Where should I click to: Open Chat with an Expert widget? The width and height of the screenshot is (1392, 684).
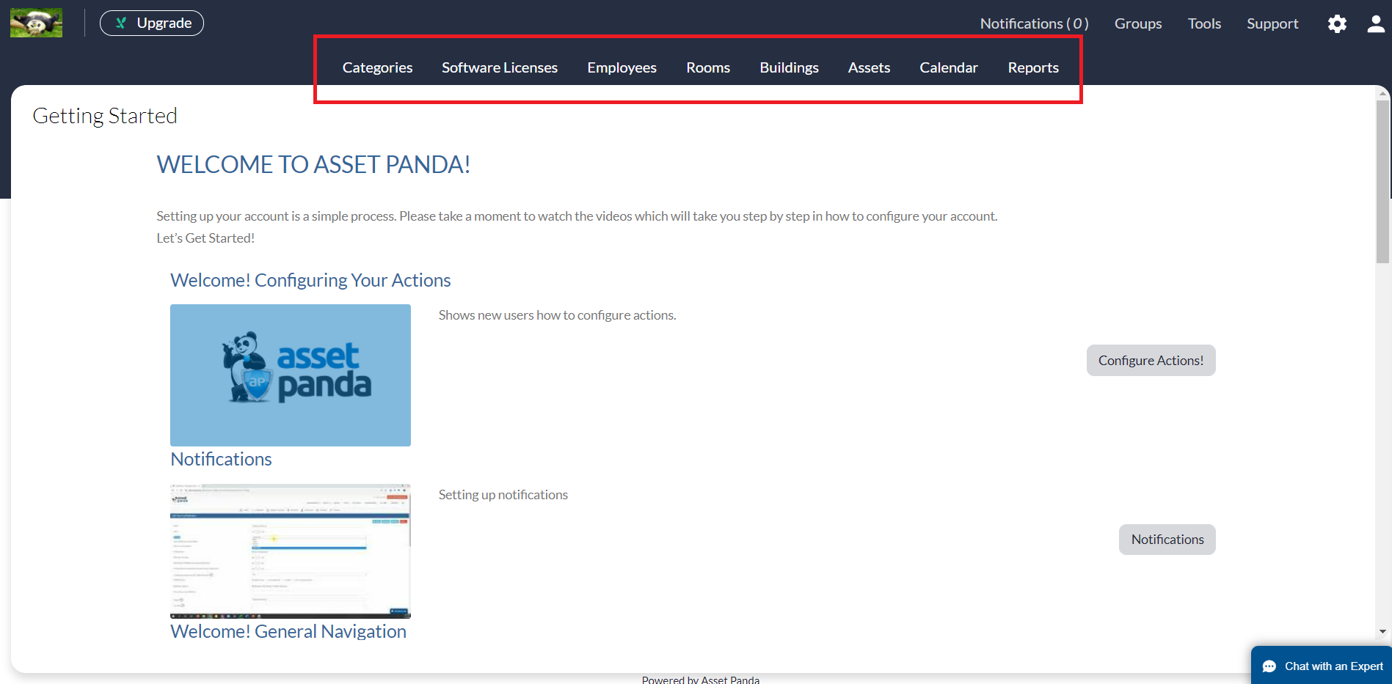coord(1322,666)
